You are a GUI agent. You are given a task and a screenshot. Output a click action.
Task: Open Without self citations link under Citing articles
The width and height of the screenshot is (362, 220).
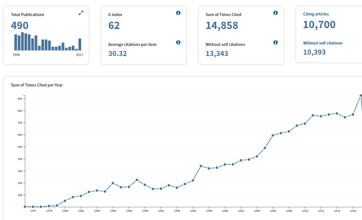(x=323, y=43)
